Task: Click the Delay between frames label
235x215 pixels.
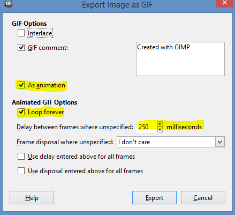Action: pos(75,127)
